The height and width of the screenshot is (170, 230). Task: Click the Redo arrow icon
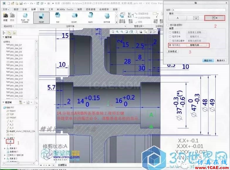[x=32, y=4]
